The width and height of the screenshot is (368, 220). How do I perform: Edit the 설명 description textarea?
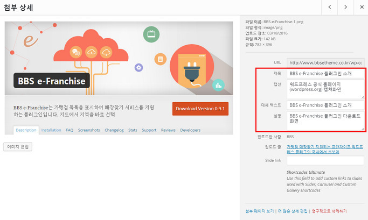point(325,121)
